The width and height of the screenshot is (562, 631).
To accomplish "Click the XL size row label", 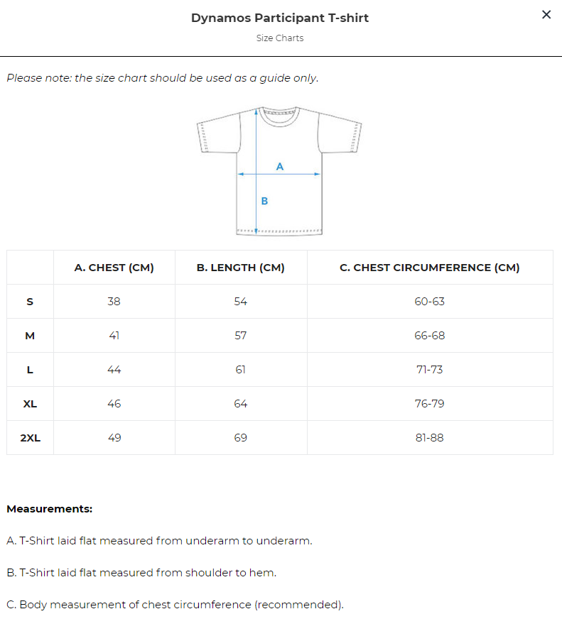I will point(30,404).
